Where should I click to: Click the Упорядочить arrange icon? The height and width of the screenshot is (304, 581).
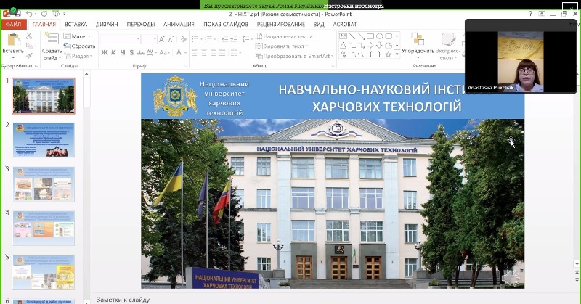(x=418, y=39)
